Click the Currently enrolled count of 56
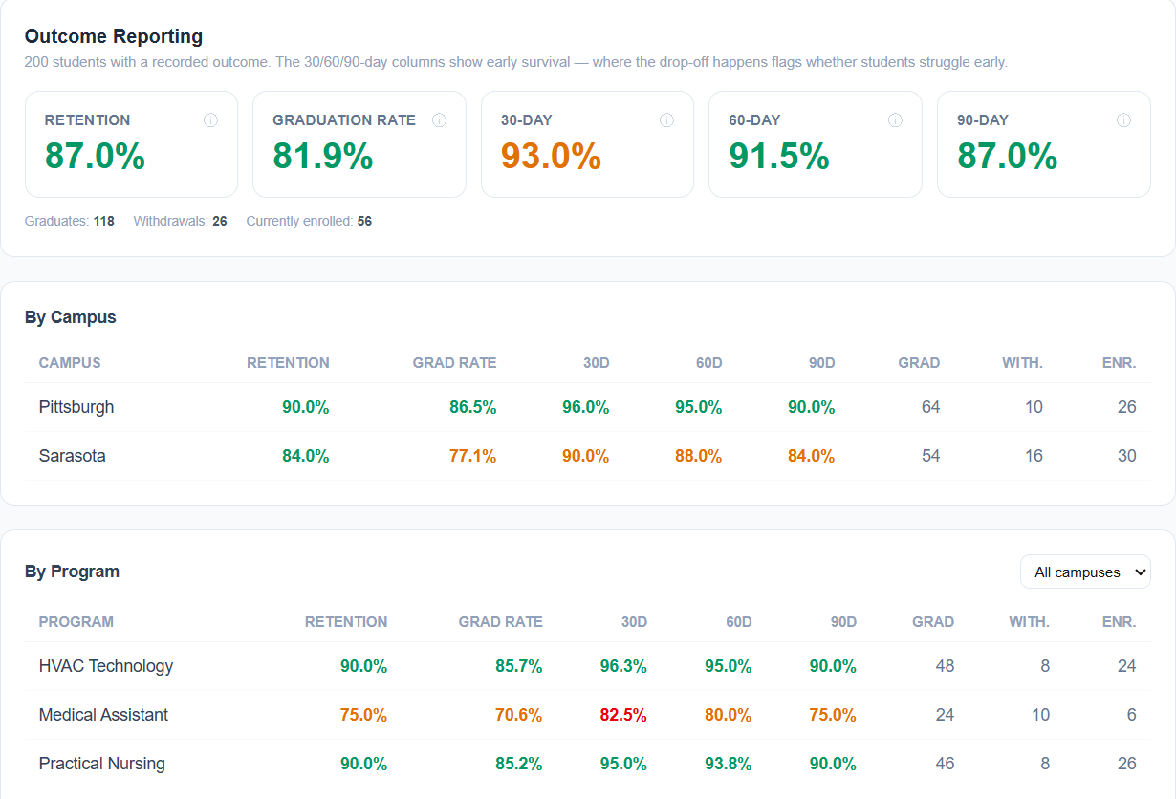The height and width of the screenshot is (799, 1176). pos(364,221)
